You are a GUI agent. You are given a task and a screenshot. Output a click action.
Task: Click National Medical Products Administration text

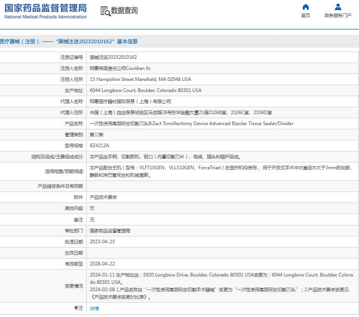click(46, 17)
